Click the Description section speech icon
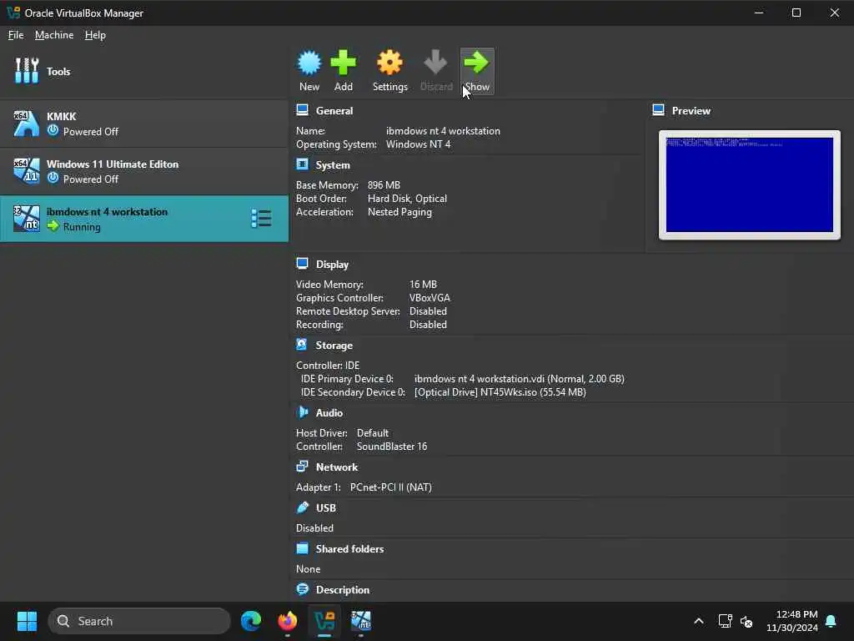 (x=302, y=589)
